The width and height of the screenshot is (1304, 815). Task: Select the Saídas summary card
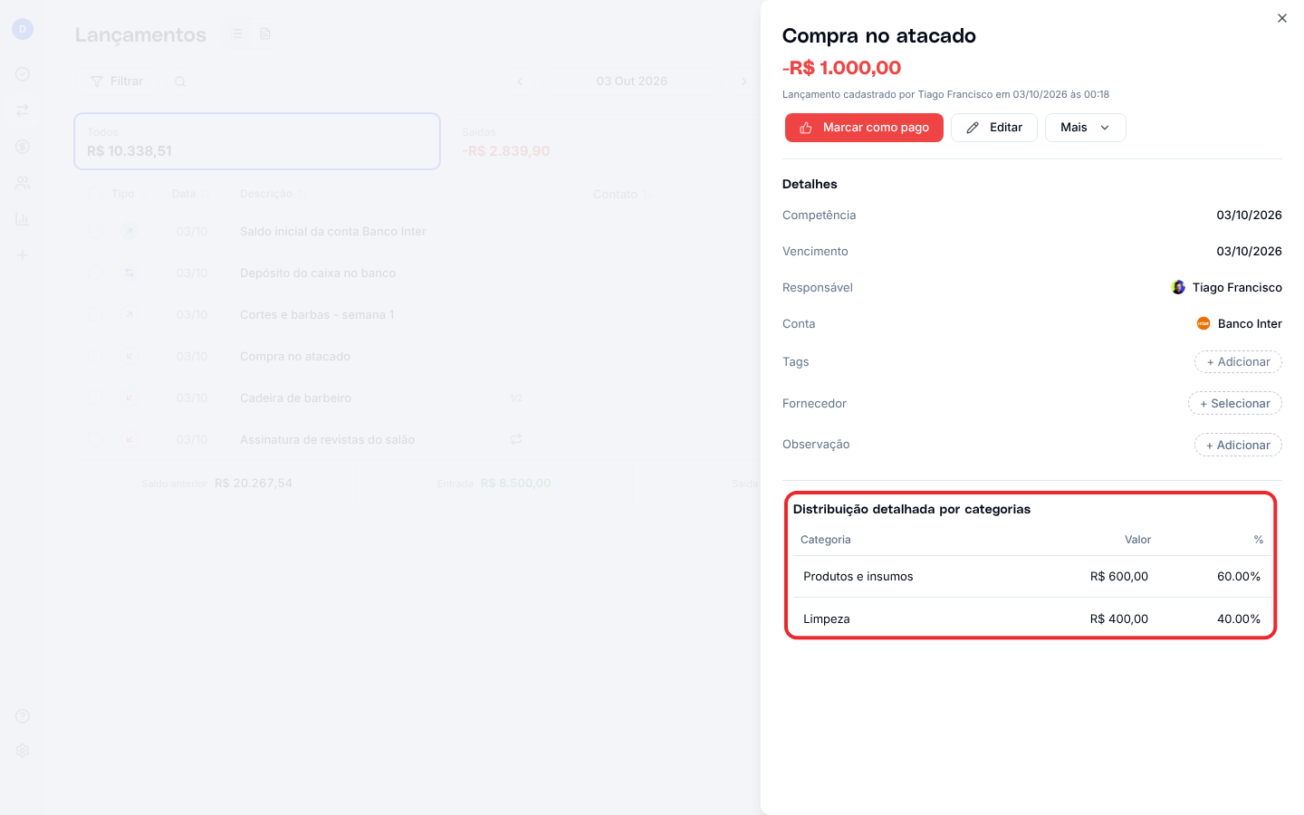pyautogui.click(x=605, y=141)
